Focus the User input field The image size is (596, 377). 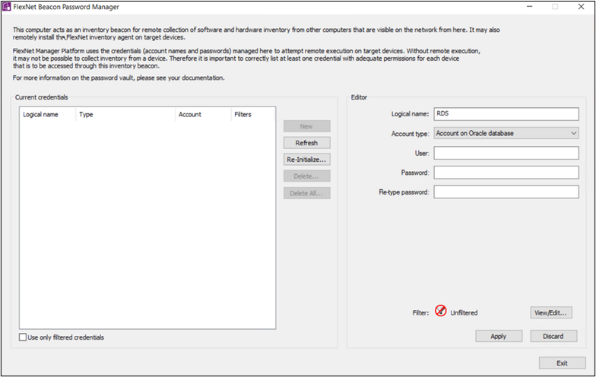[506, 154]
